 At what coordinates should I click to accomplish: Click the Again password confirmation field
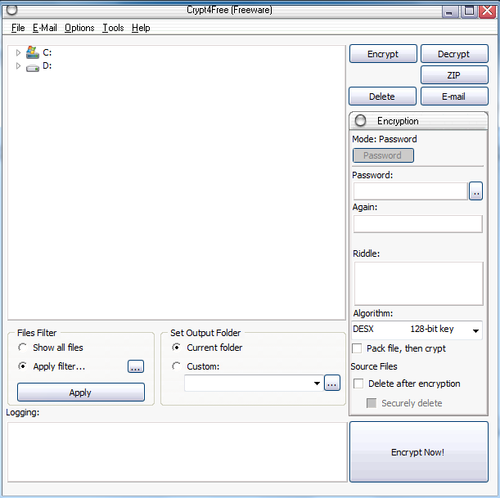(x=417, y=224)
